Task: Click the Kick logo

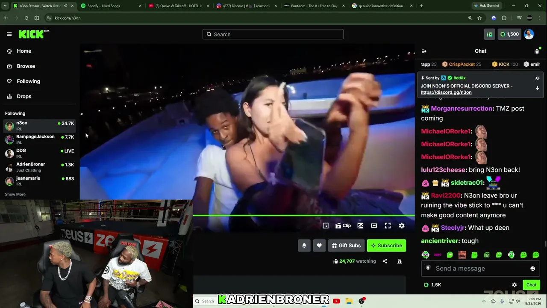Action: tap(34, 34)
